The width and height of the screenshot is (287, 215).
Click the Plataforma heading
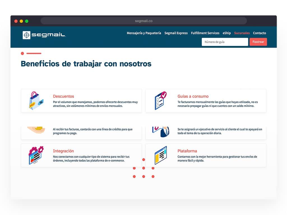[187, 151]
